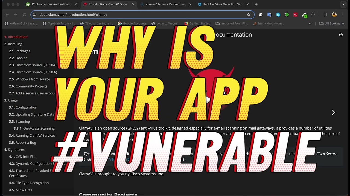Viewport: 350px width, 196px height.
Task: Open Télécharger toute bookmark
Action: pyautogui.click(x=97, y=23)
